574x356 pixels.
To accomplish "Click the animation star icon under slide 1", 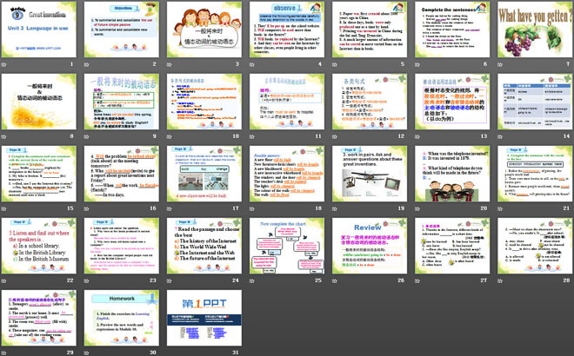I will click(x=4, y=65).
